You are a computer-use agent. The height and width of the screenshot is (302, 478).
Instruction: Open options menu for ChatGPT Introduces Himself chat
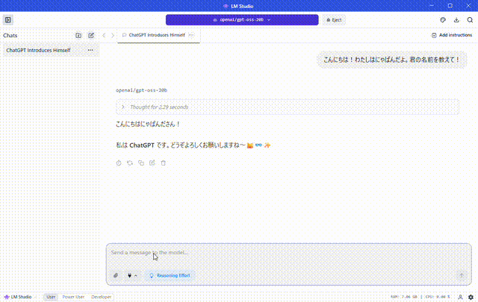point(90,50)
